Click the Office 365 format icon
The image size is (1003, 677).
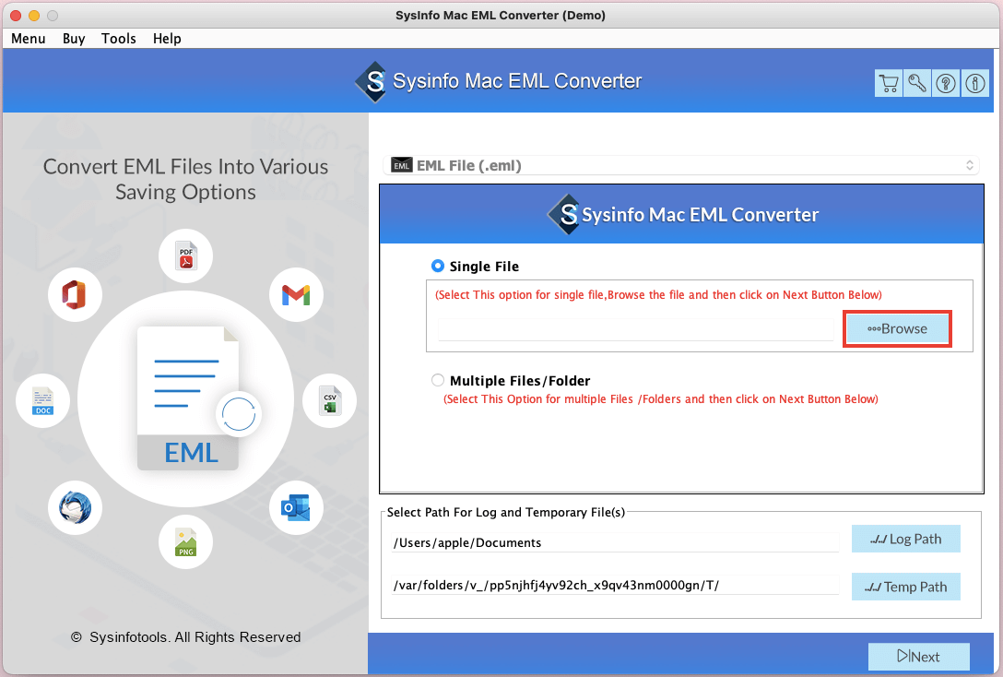tap(75, 295)
